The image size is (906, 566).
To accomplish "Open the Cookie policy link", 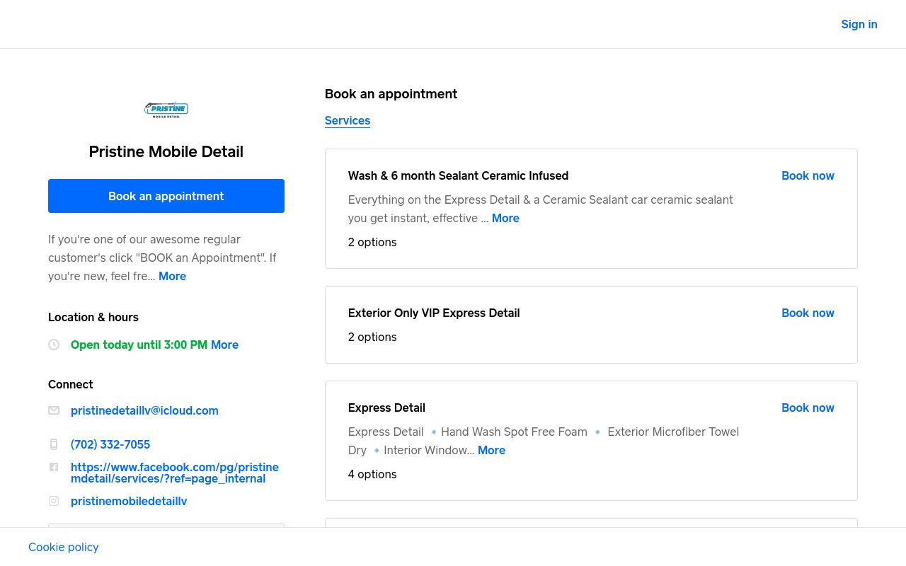I will point(64,547).
